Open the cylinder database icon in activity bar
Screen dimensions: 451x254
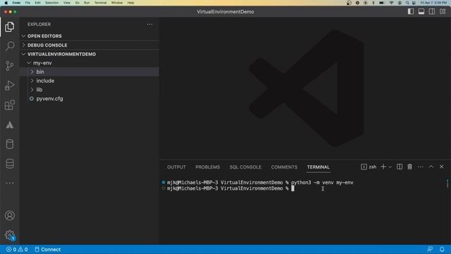[x=9, y=144]
